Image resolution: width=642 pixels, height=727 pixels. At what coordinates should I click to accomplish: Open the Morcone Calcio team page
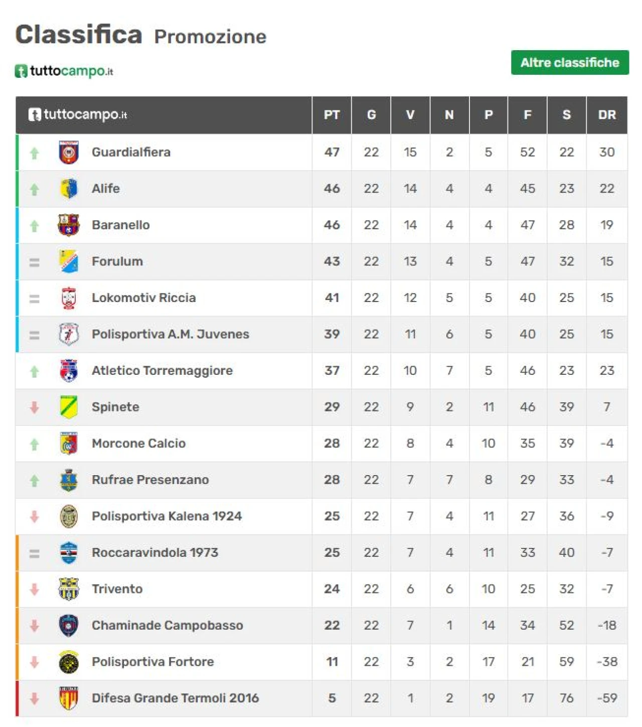click(138, 444)
